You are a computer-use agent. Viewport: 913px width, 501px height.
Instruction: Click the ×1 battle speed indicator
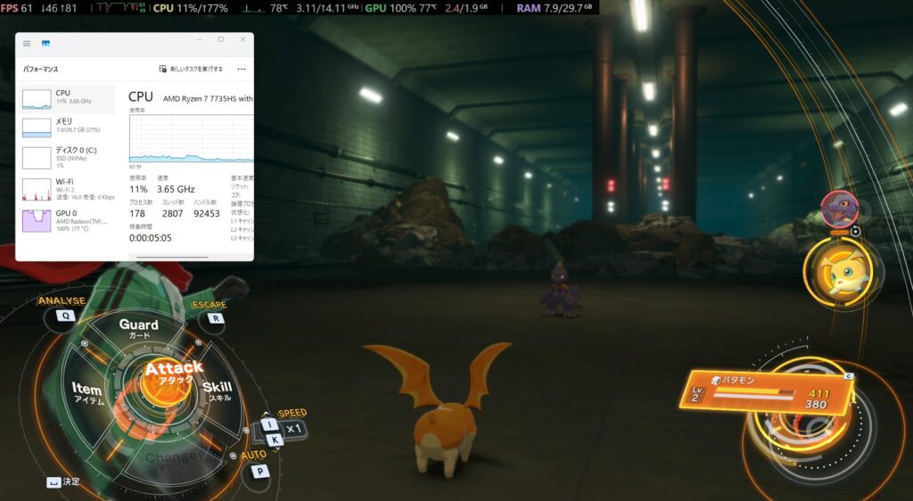[294, 430]
